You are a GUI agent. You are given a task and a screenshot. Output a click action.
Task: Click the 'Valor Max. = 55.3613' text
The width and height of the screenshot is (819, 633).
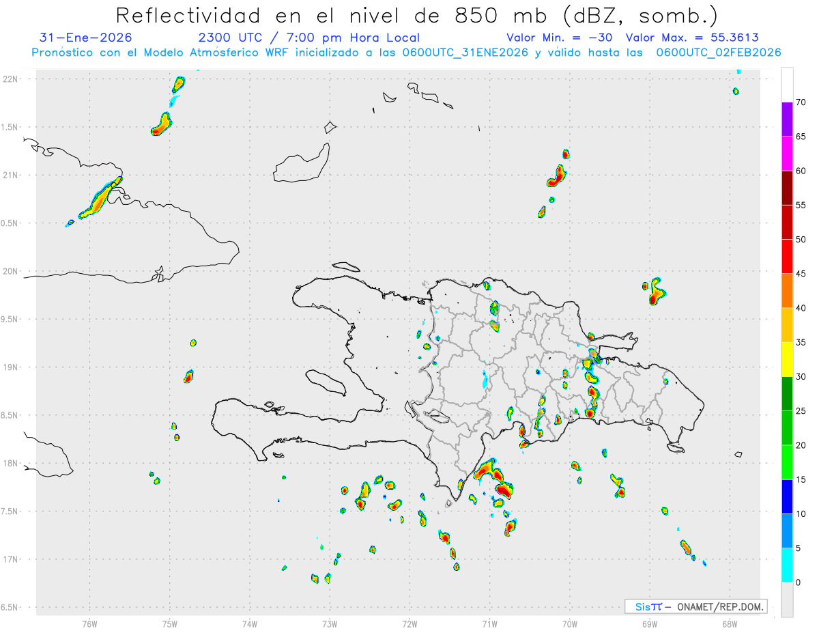tap(691, 38)
